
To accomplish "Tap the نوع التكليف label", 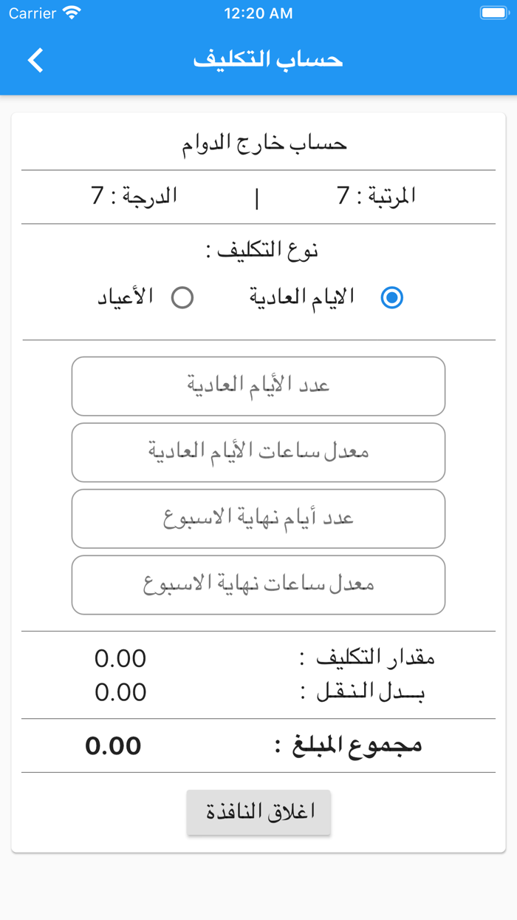I will click(258, 249).
